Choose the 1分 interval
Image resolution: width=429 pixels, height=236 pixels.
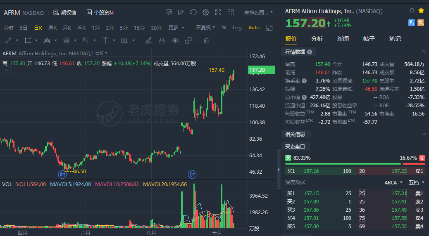pos(95,28)
